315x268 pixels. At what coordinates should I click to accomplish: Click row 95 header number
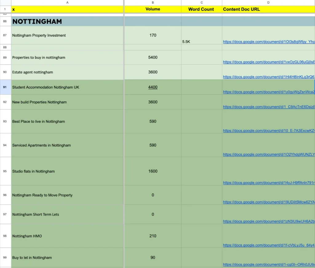coord(5,171)
